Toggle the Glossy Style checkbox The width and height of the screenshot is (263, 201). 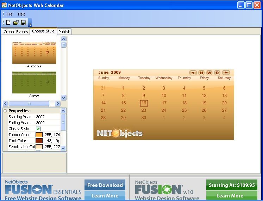pyautogui.click(x=38, y=129)
